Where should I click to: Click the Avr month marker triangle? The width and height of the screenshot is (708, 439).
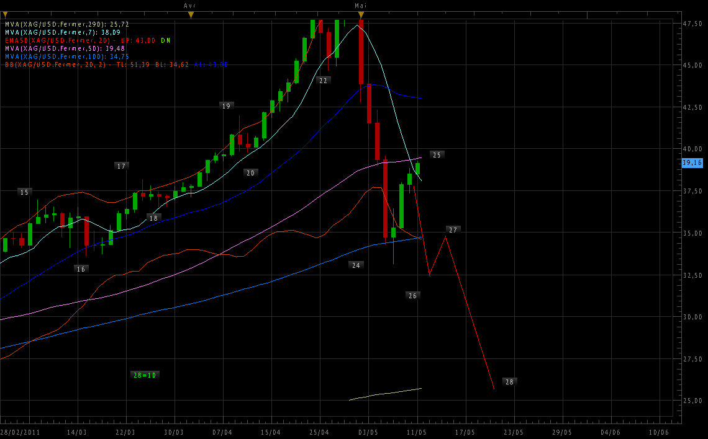pos(191,14)
